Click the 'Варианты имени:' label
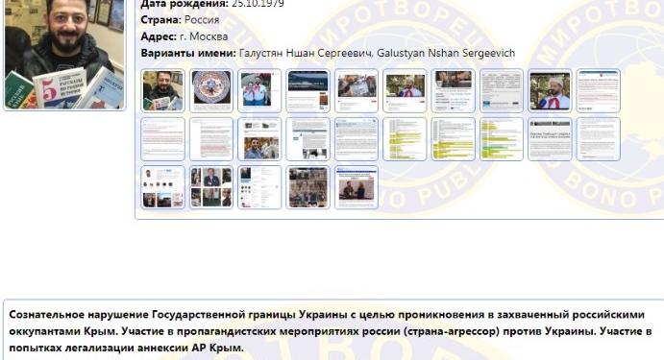Image resolution: width=664 pixels, height=360 pixels. (188, 54)
